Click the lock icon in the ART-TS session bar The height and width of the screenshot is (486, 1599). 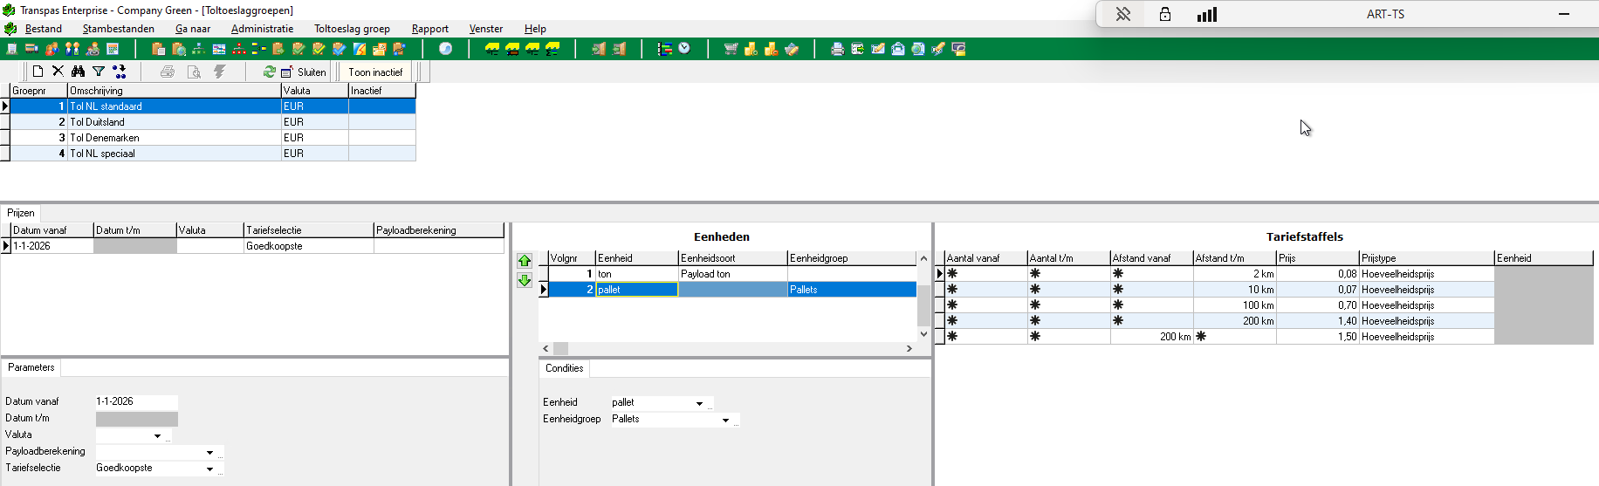click(x=1164, y=14)
